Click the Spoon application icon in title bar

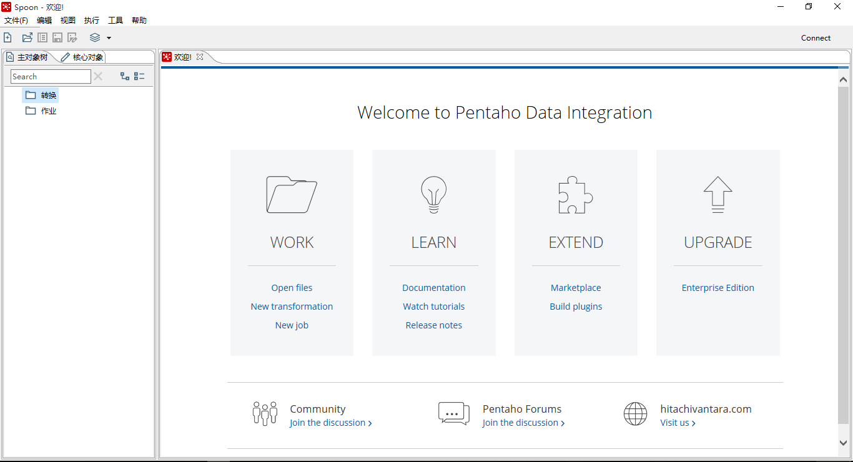pos(6,7)
